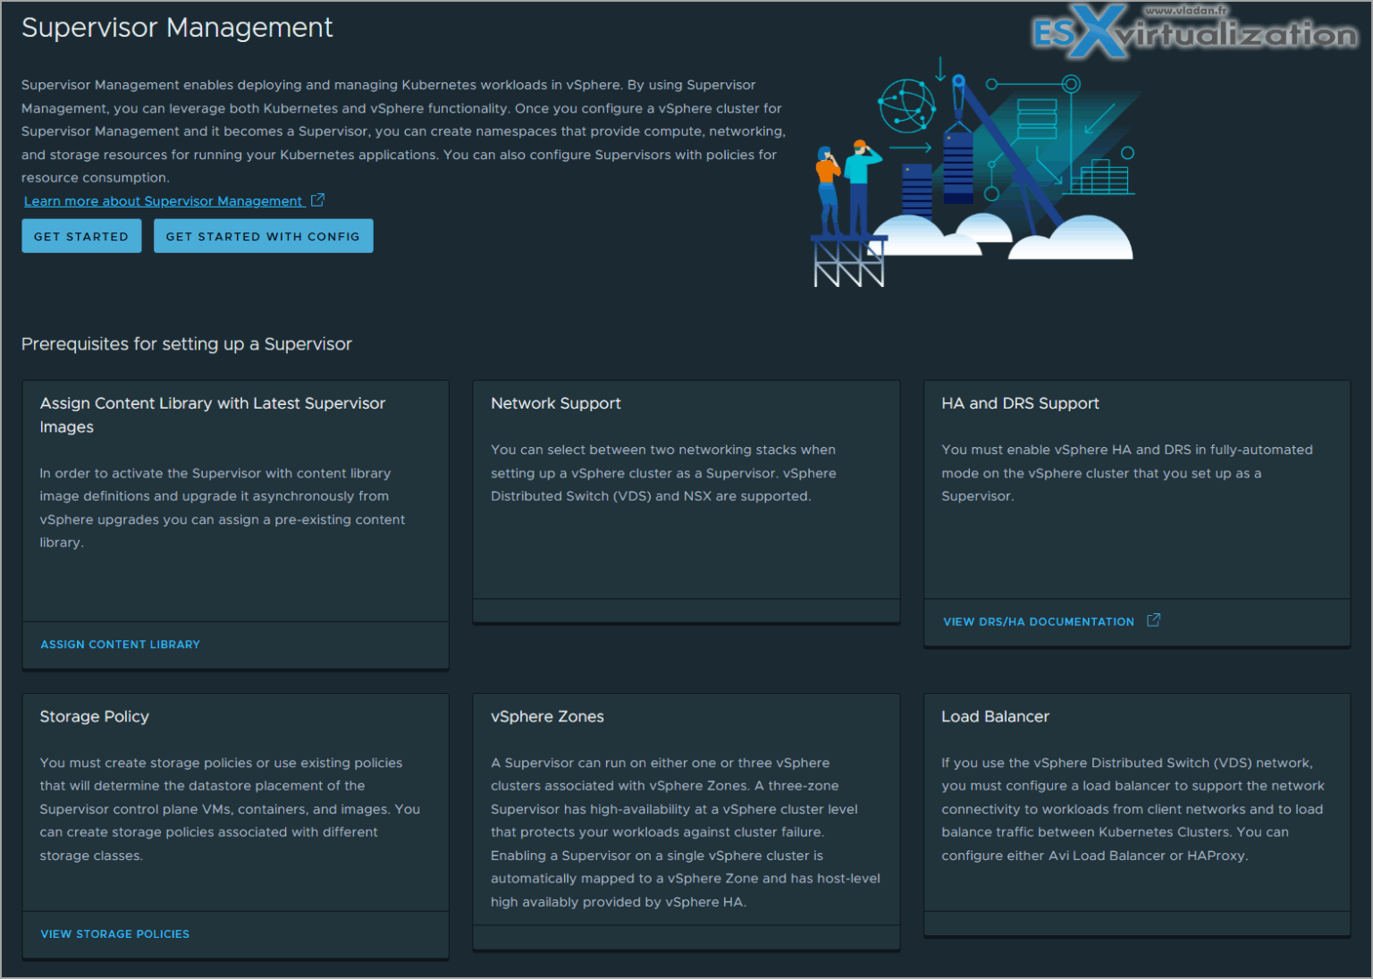Screen dimensions: 1373x979
Task: Click the GET STARTED WITH CONFIG button
Action: (x=263, y=235)
